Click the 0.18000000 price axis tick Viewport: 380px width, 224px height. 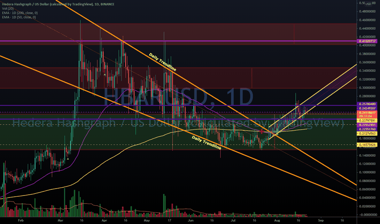point(367,138)
